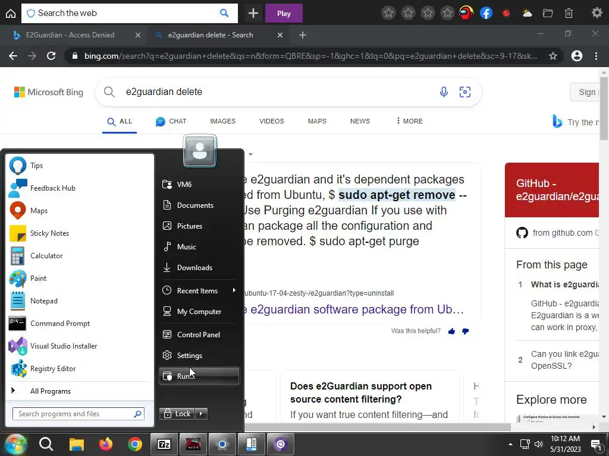Open the Bing MAPS tab
609x456 pixels.
[x=318, y=121]
